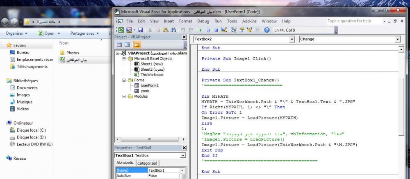This screenshot has height=179, width=410.
Task: Click View Object icon in Project panel
Action: click(x=127, y=45)
